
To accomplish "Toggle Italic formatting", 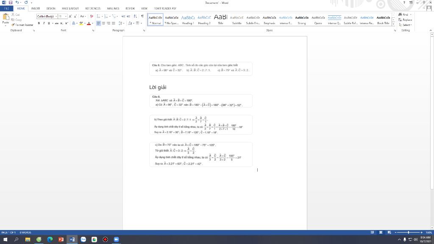I will [44, 23].
